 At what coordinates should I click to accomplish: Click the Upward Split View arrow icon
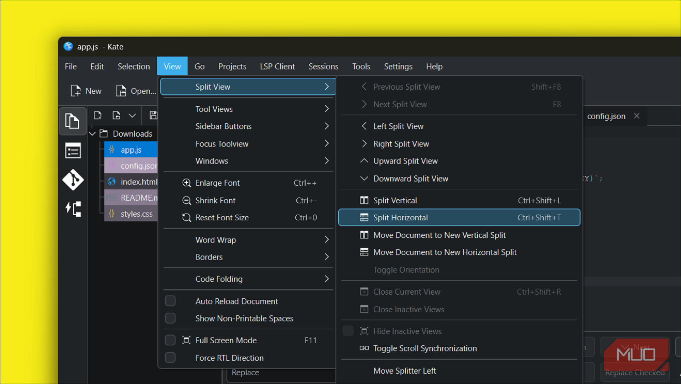[364, 161]
